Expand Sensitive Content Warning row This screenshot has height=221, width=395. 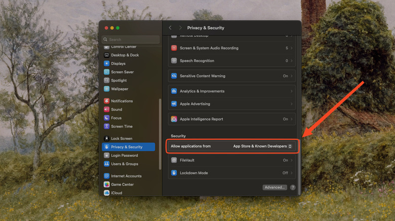[x=232, y=76]
